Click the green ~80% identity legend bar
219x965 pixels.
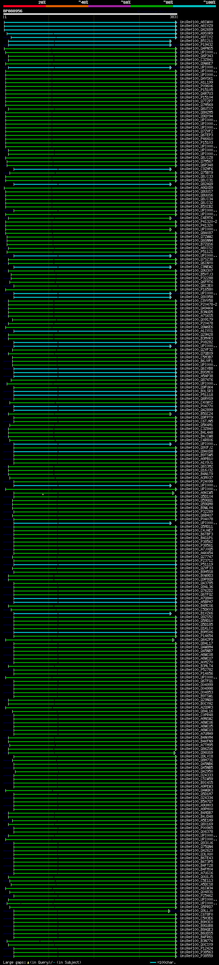coord(152,6)
